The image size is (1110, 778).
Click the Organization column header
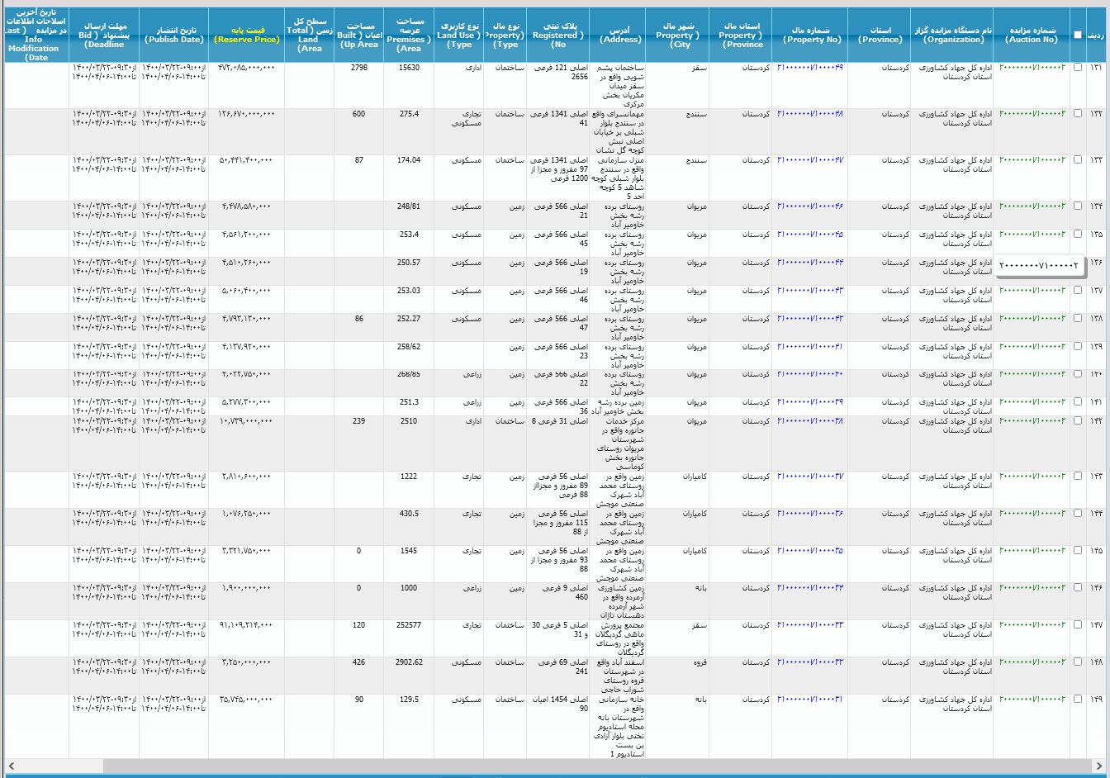click(x=953, y=35)
